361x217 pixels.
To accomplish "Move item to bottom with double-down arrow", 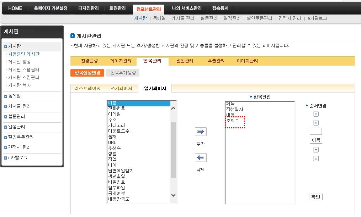I will (315, 158).
